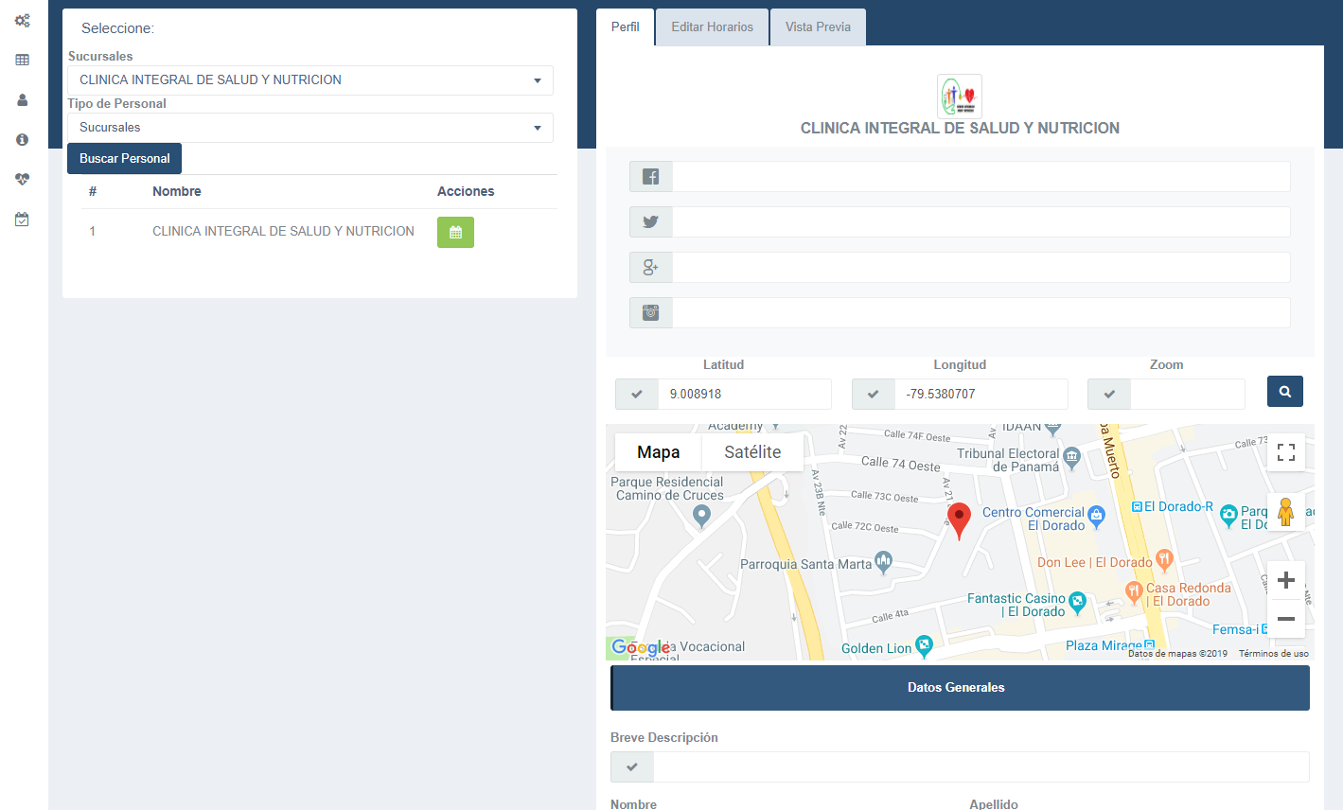
Task: Toggle map fullscreen view
Action: pyautogui.click(x=1286, y=452)
